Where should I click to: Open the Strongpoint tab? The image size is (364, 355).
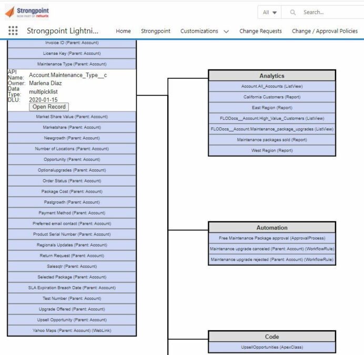coord(156,31)
